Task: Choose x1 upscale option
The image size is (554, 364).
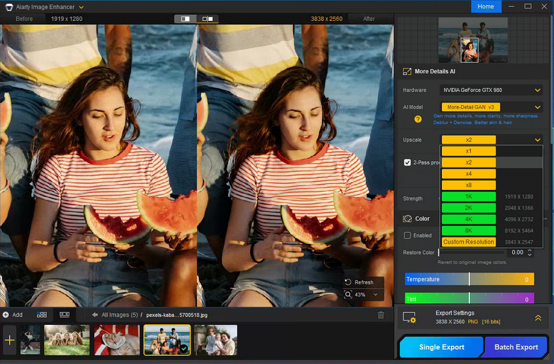Action: click(x=469, y=151)
